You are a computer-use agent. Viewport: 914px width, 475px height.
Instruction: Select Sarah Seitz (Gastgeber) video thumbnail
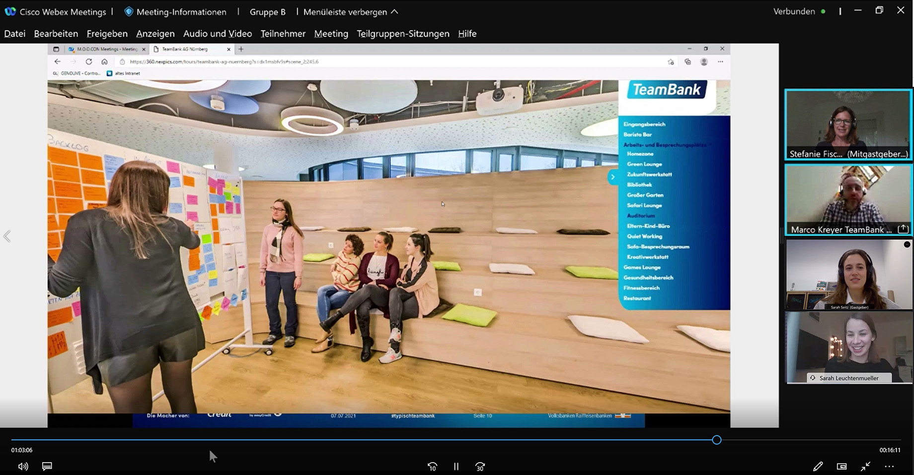click(x=848, y=275)
